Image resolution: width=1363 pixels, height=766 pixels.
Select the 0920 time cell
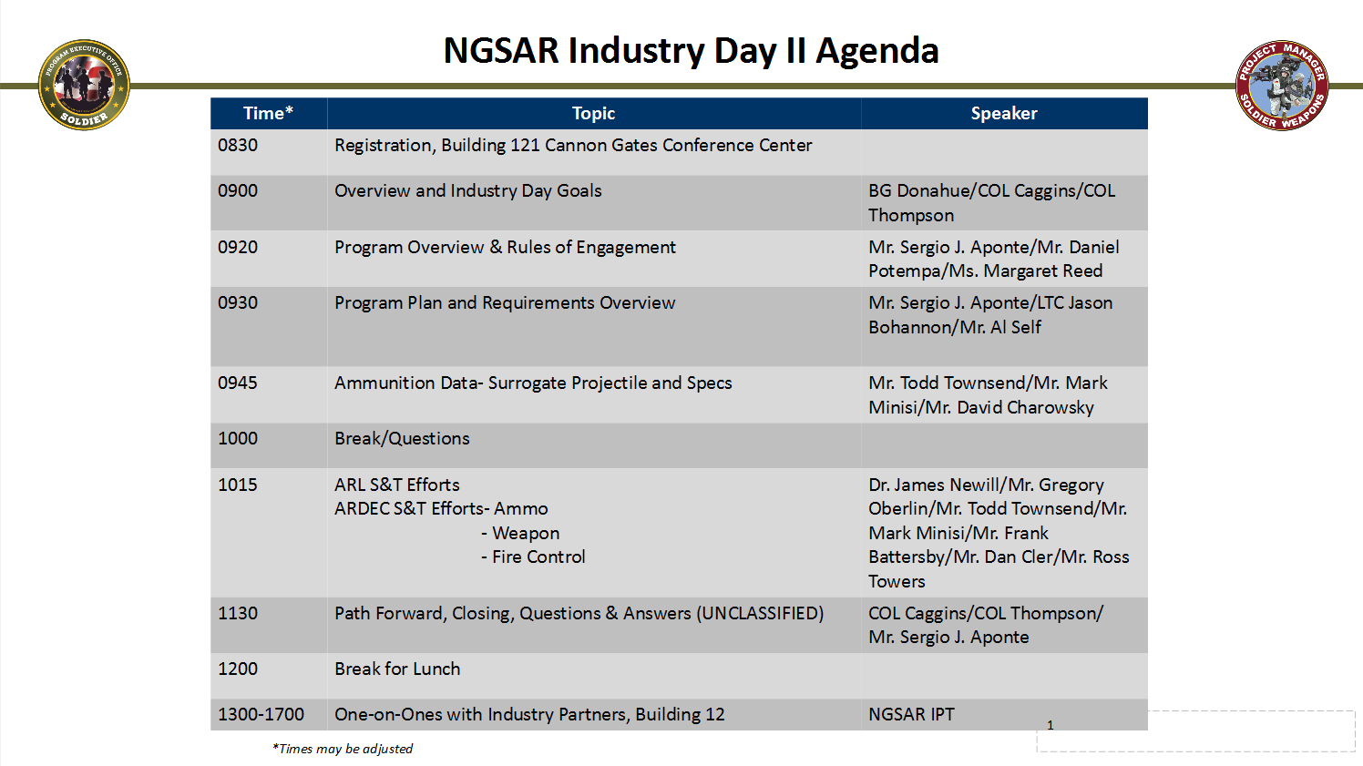pos(269,259)
